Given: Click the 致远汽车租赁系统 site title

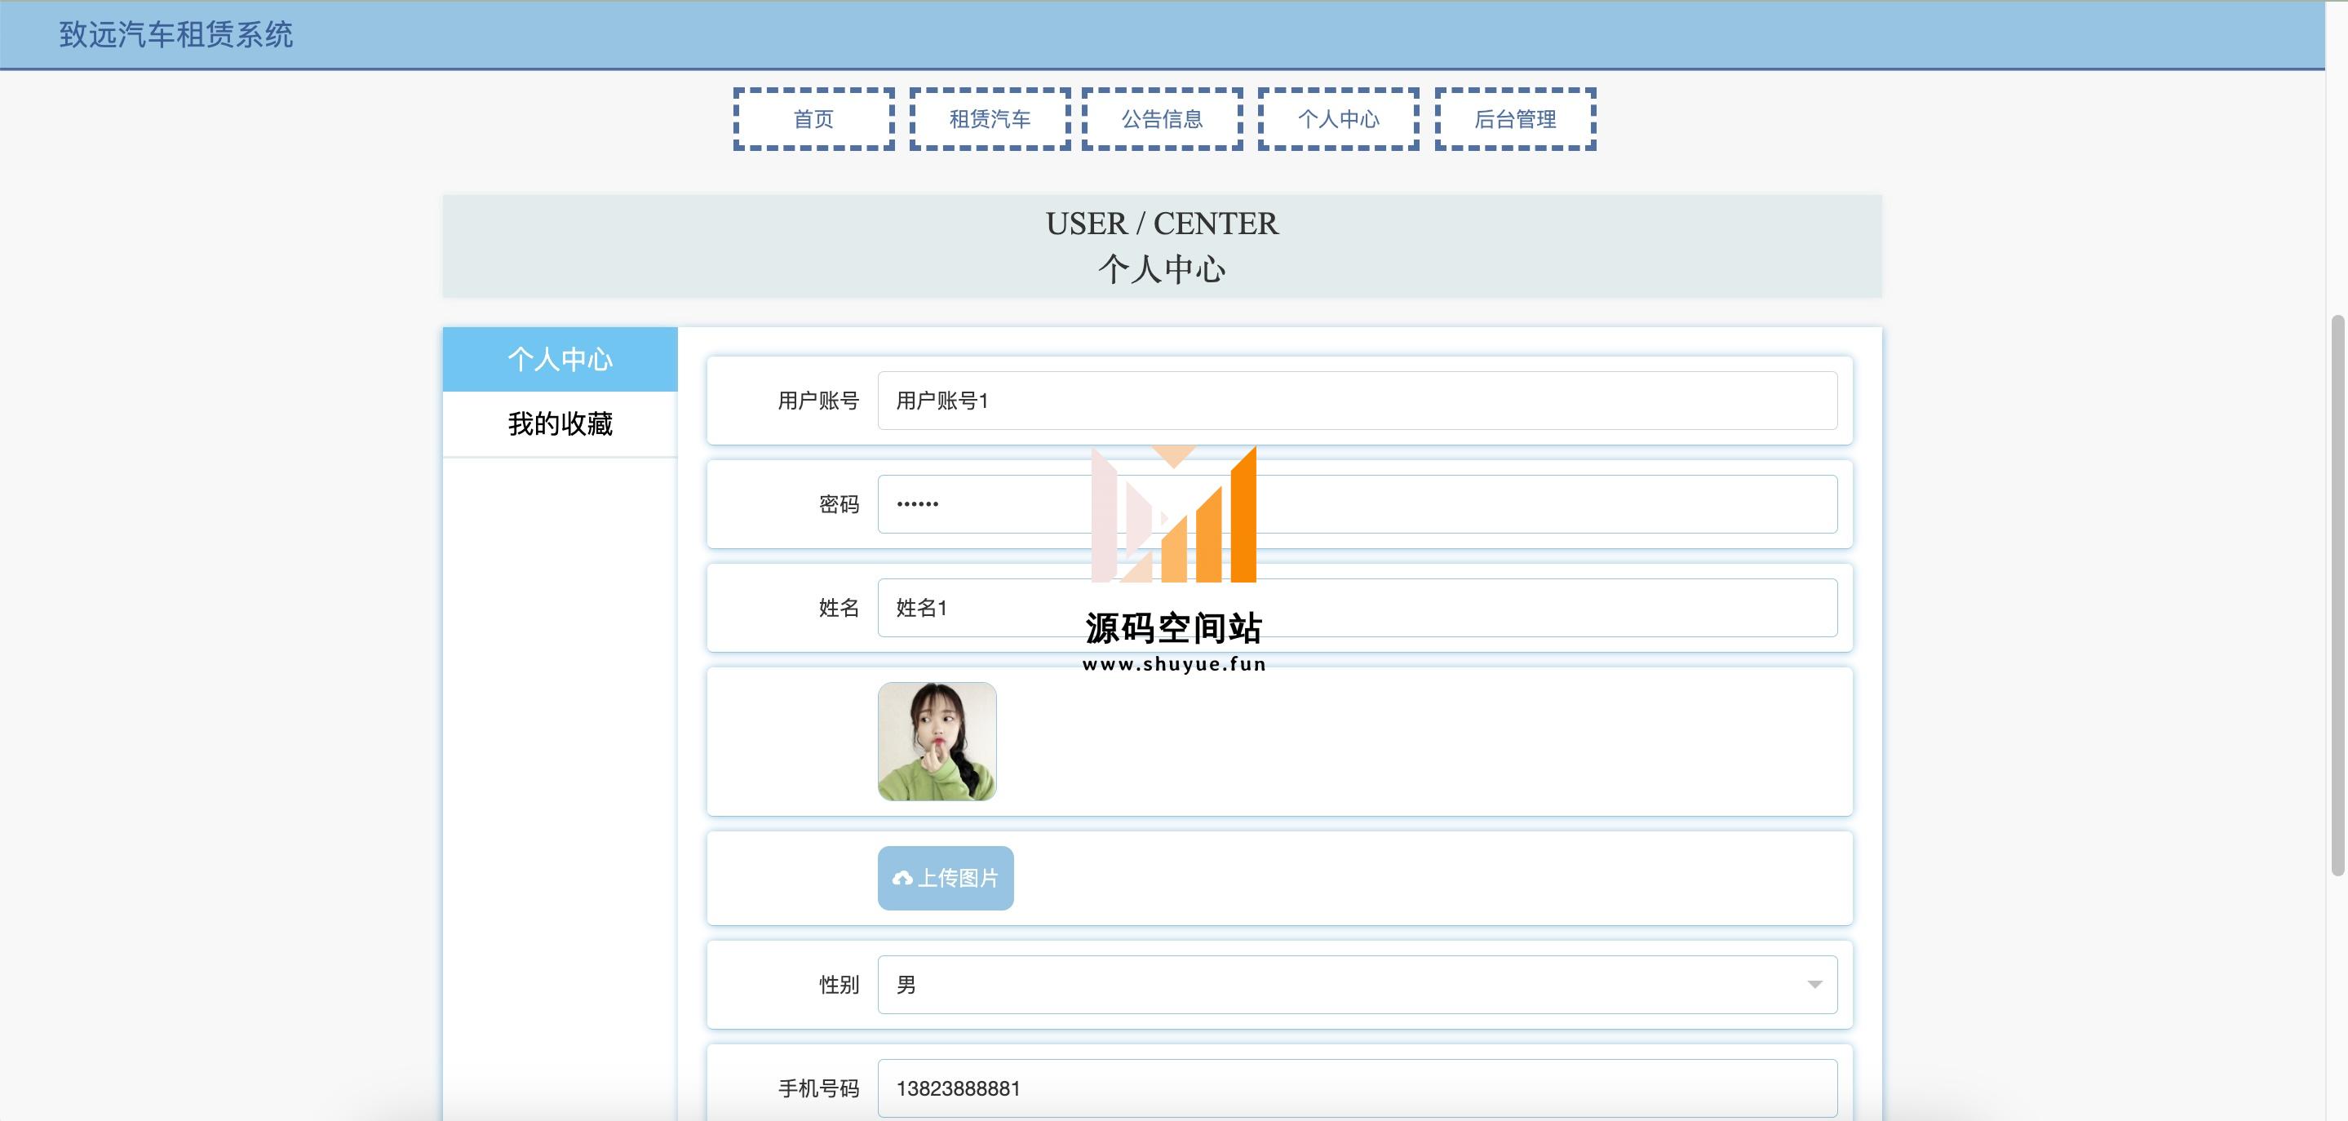Looking at the screenshot, I should tap(176, 34).
